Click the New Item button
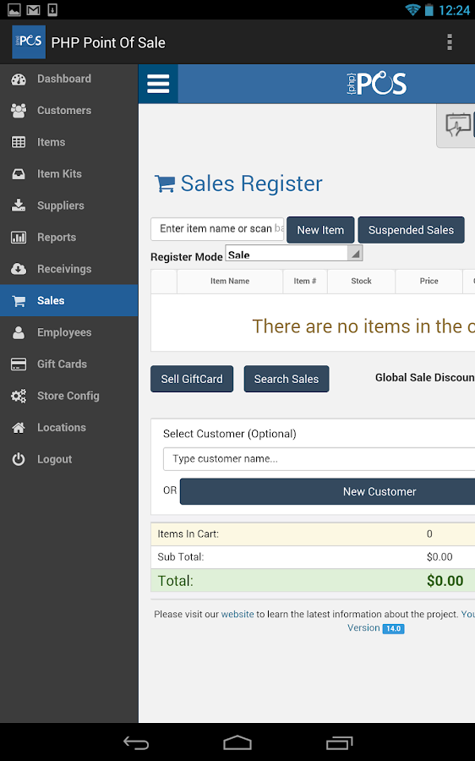Viewport: 475px width, 761px height. 320,230
